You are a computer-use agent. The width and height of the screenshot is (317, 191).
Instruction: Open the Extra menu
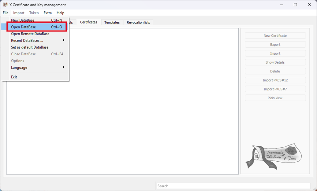(x=47, y=13)
